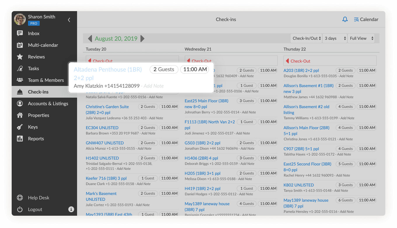Image resolution: width=397 pixels, height=228 pixels.
Task: Open H419 (1BR) 2+2 ppl listing
Action: (x=203, y=189)
